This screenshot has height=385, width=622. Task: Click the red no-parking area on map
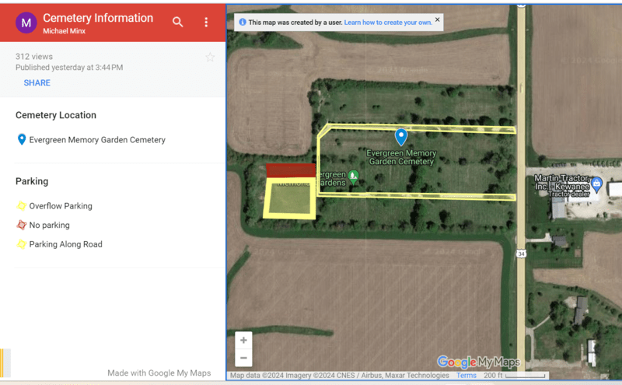290,170
